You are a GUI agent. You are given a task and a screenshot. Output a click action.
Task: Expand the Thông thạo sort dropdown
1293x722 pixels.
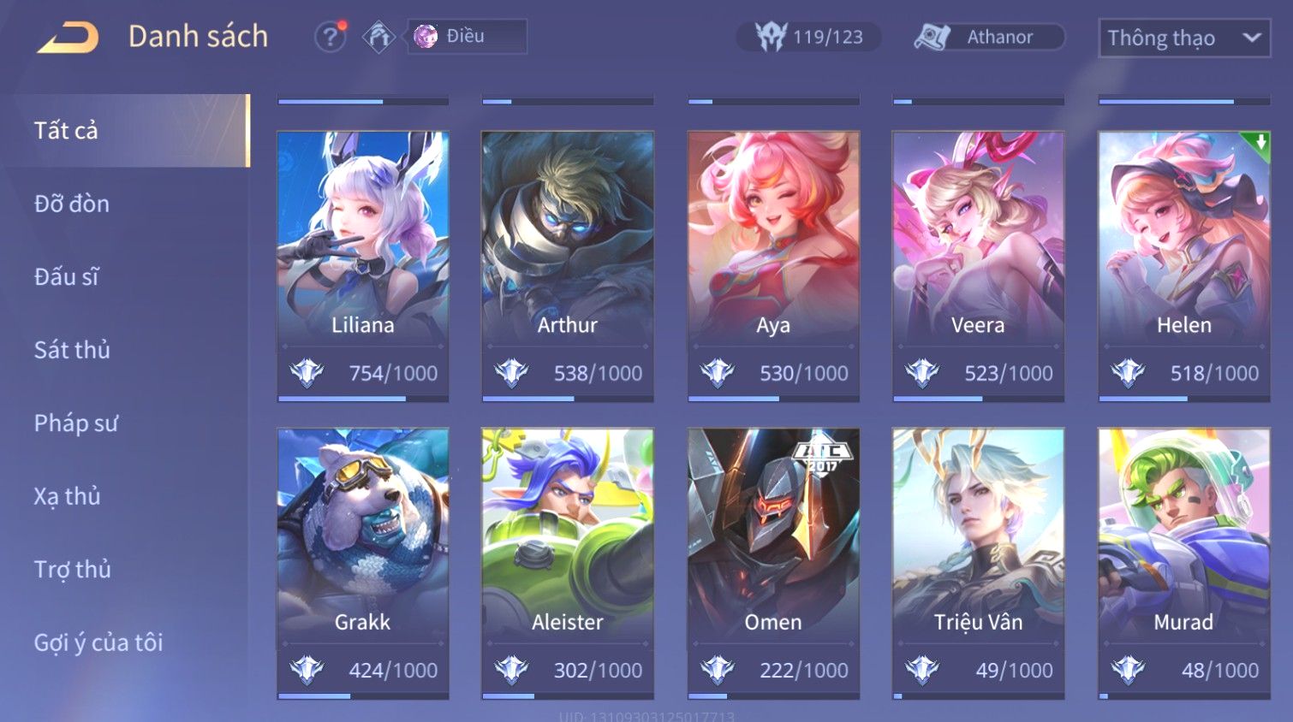point(1184,38)
